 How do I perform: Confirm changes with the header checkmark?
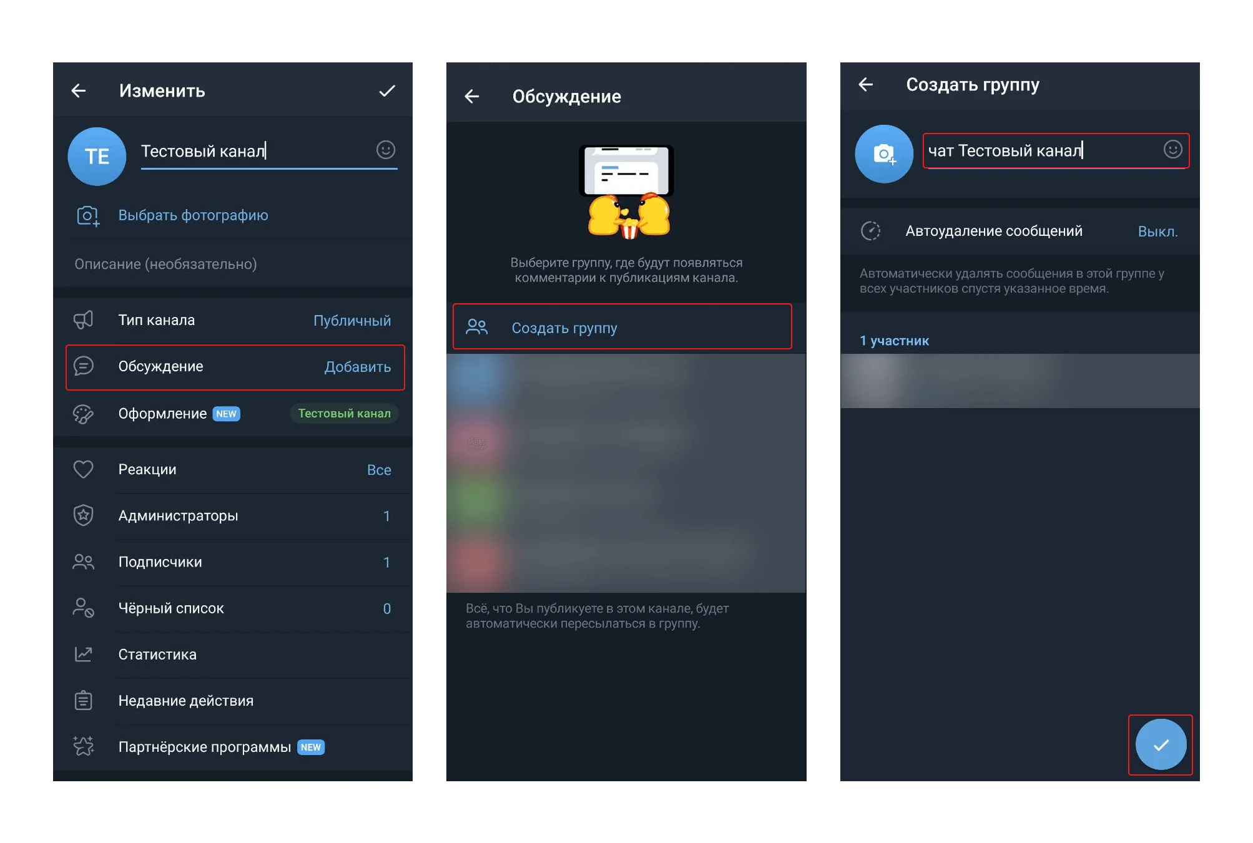(x=386, y=91)
